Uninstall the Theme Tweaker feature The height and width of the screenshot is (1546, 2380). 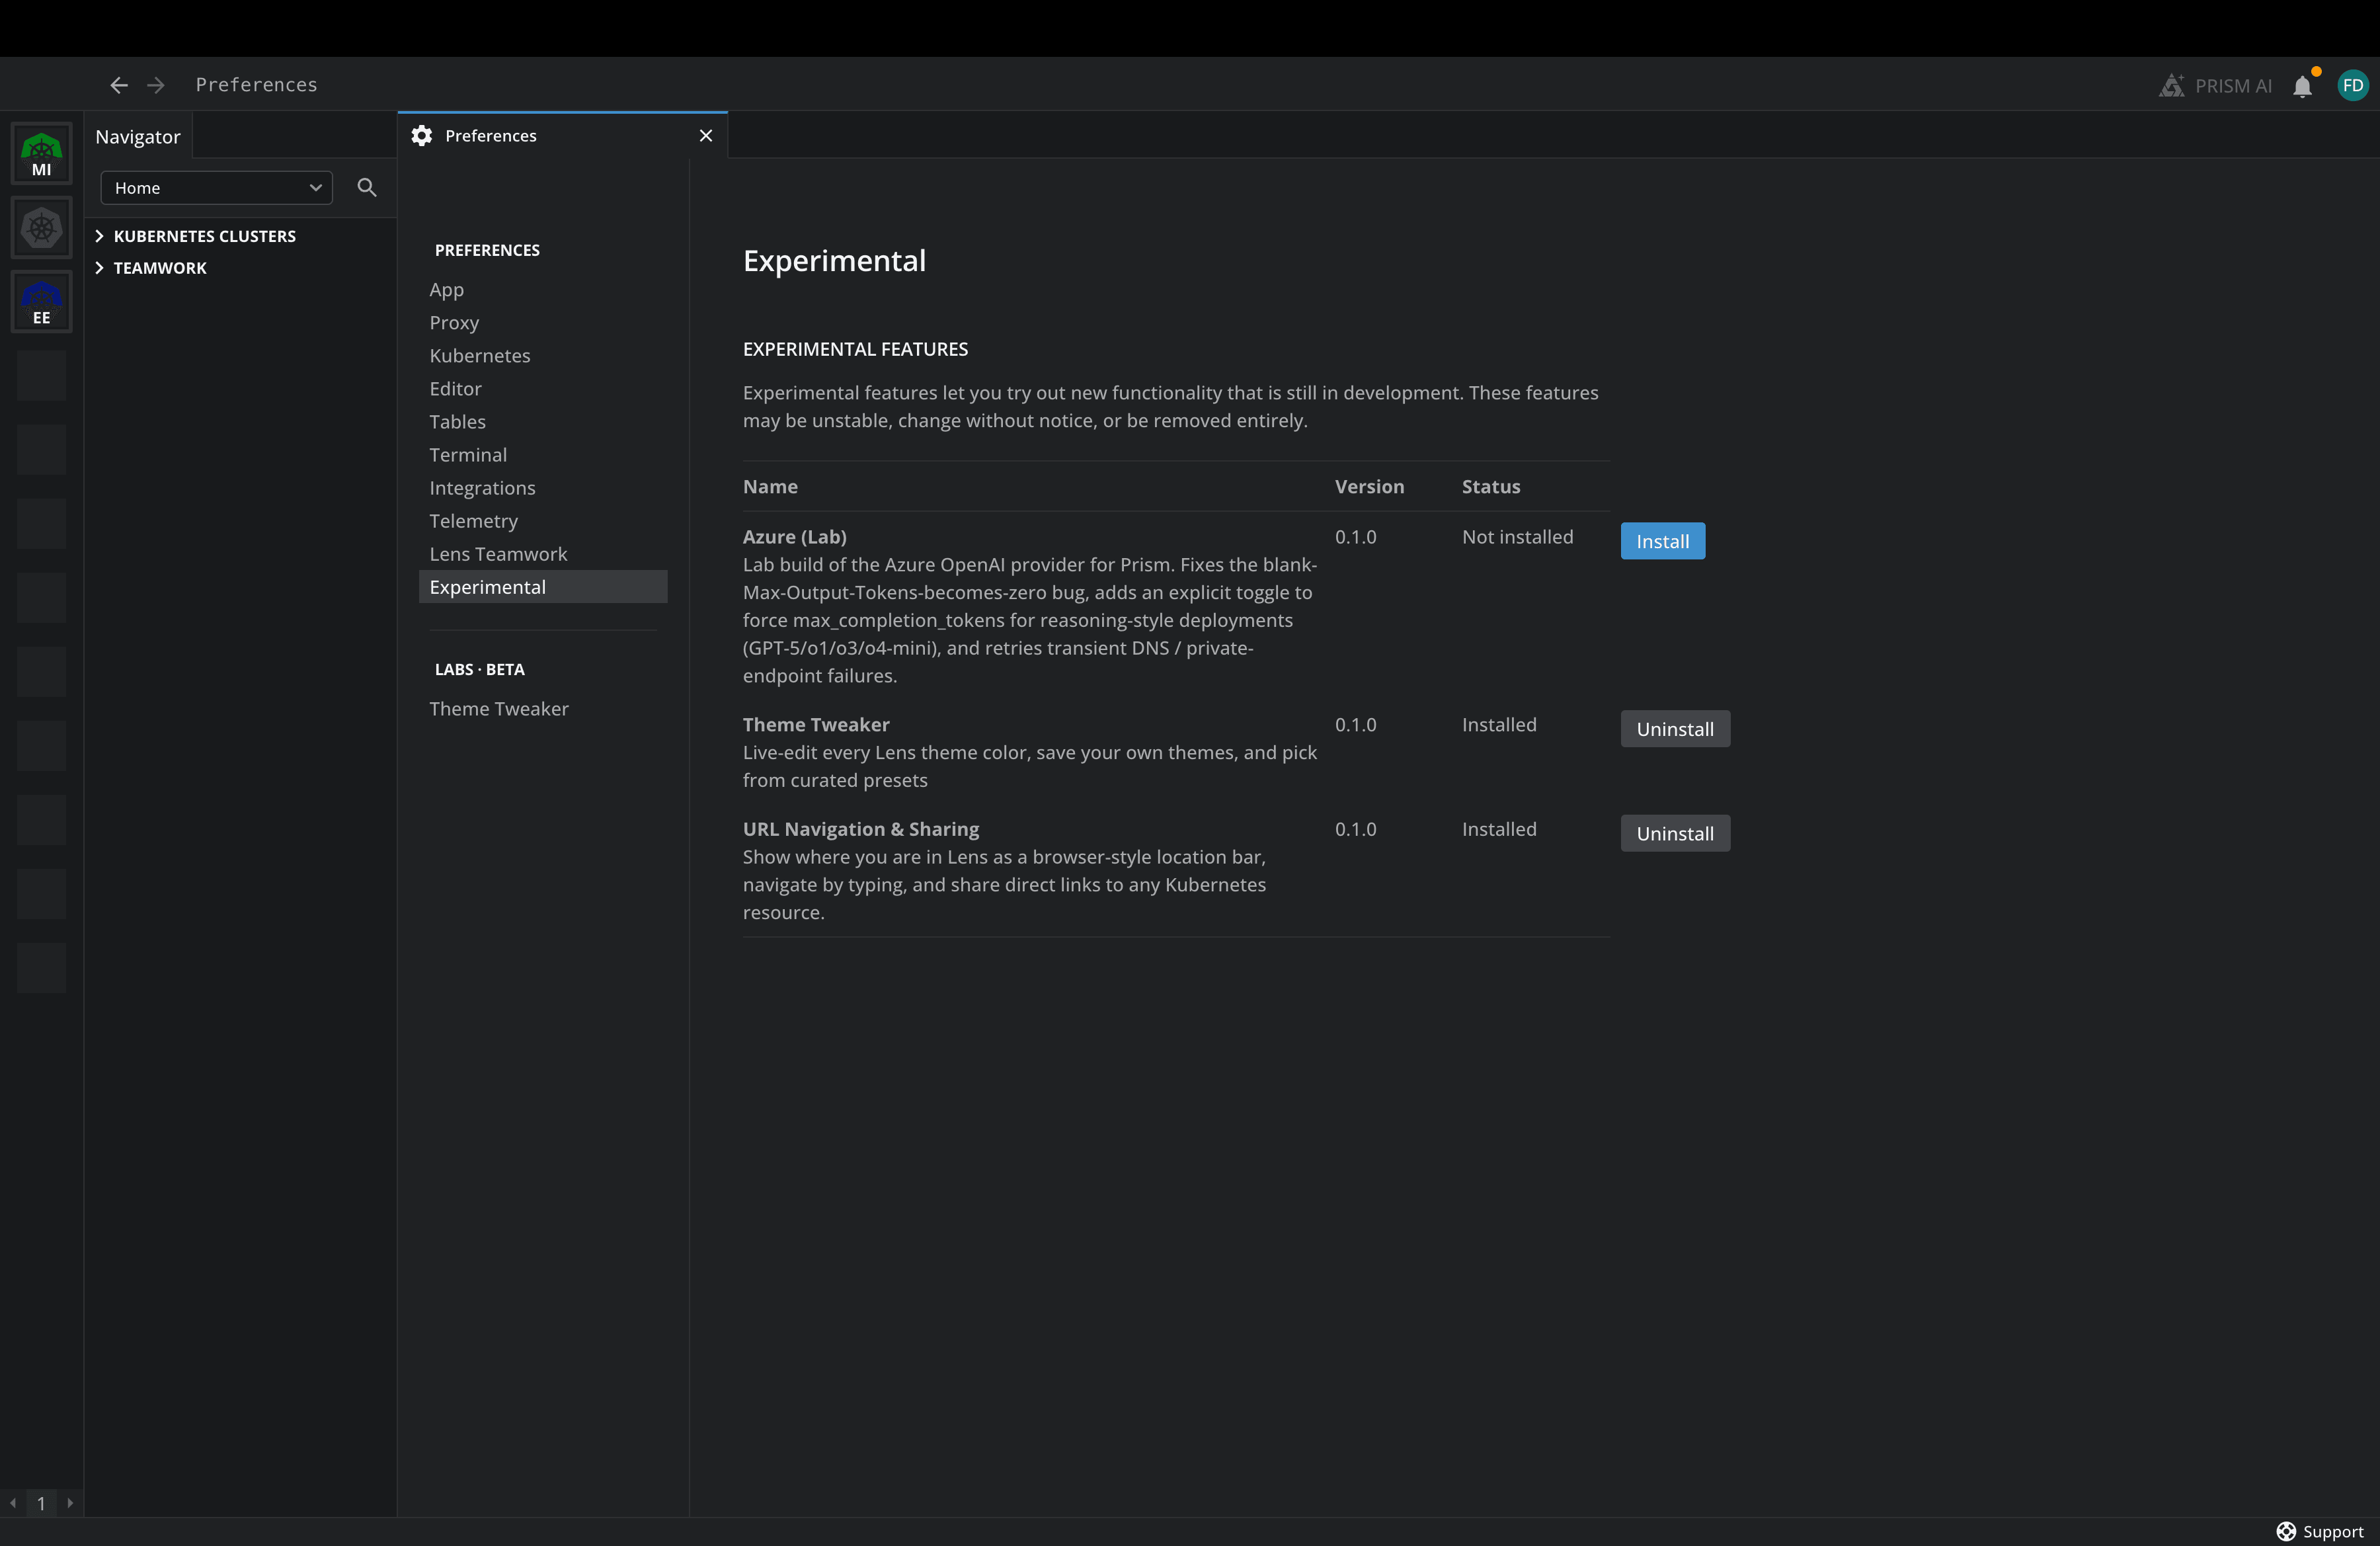(x=1675, y=729)
